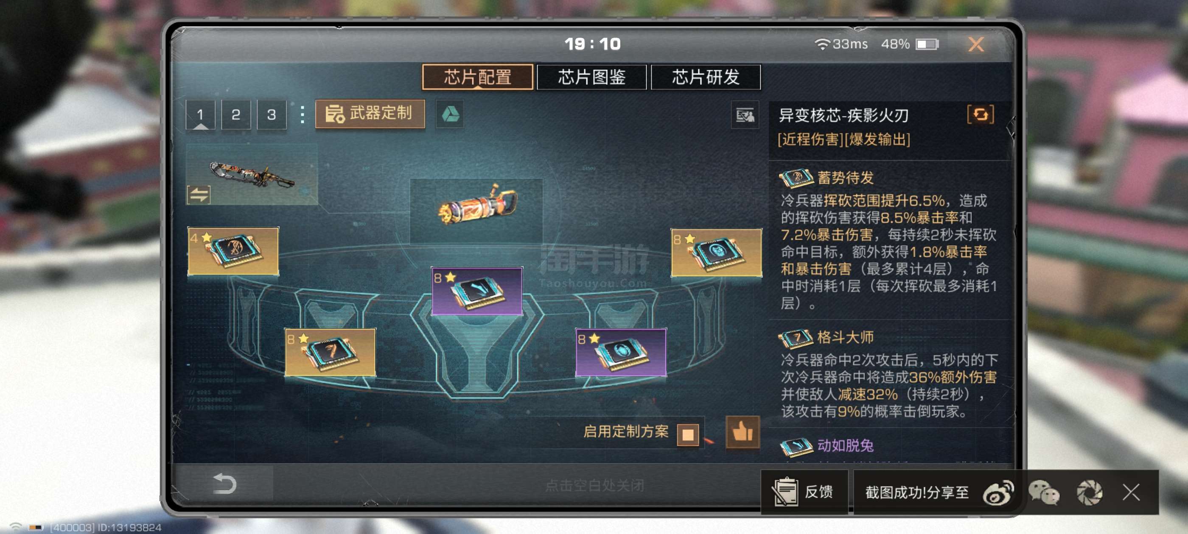Select the 4-star gold chip slot

coord(233,251)
